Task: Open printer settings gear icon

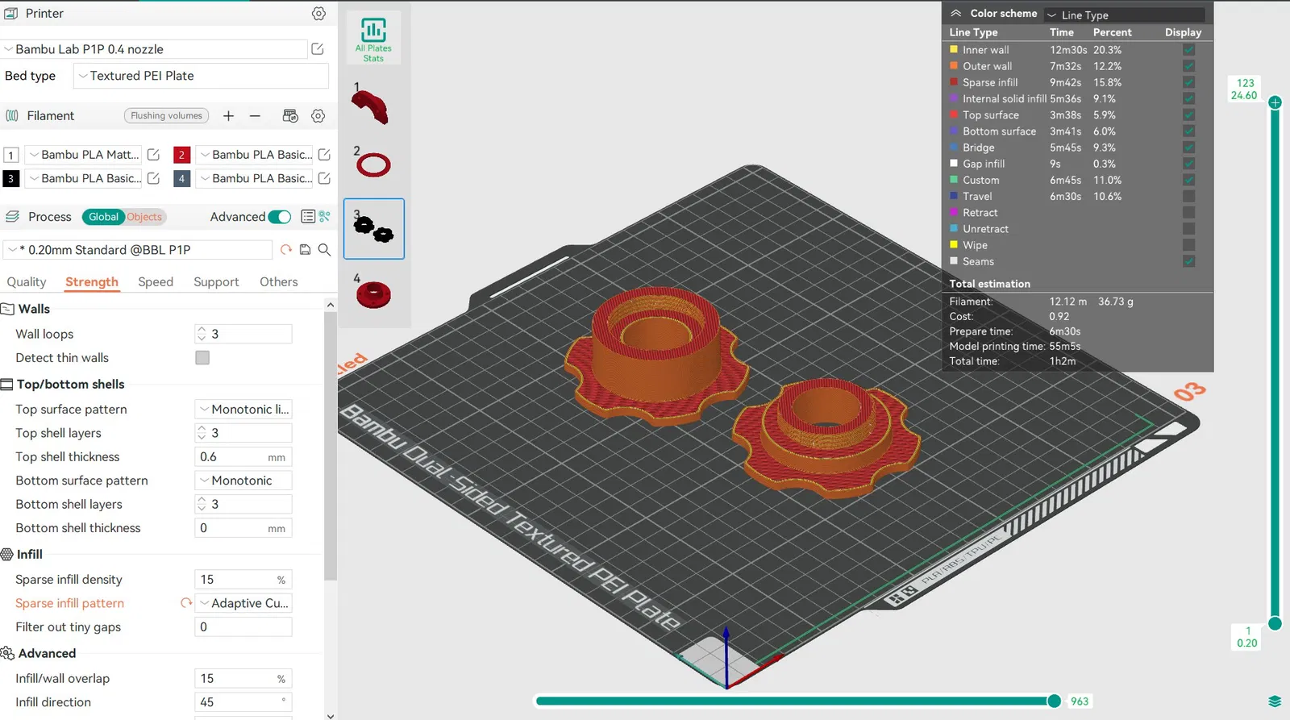Action: point(318,14)
